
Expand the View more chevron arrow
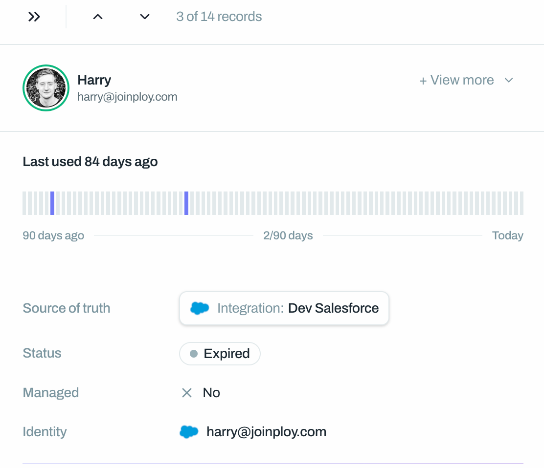[x=509, y=80]
